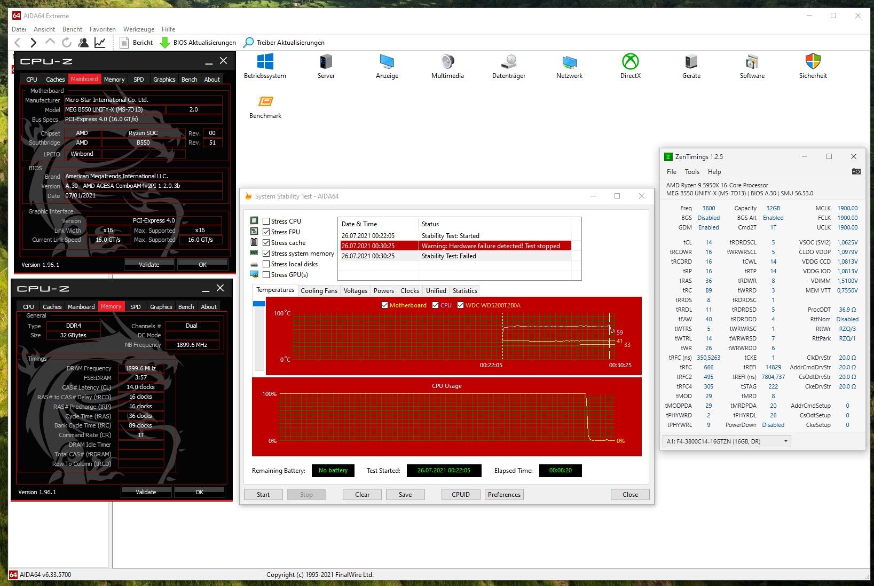Click the CPUID button
Image resolution: width=874 pixels, height=586 pixels.
461,495
